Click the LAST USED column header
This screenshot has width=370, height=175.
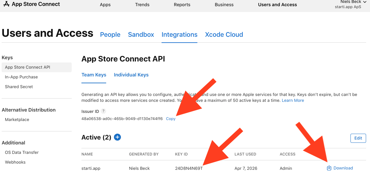(245, 154)
